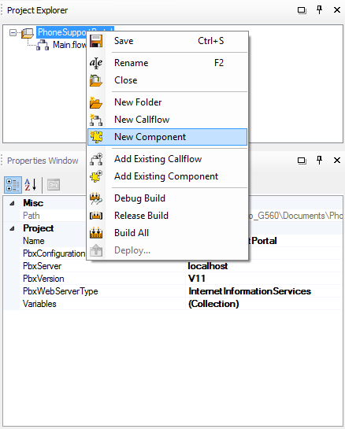The image size is (345, 429).
Task: Click the Project category header
Action: pos(39,228)
